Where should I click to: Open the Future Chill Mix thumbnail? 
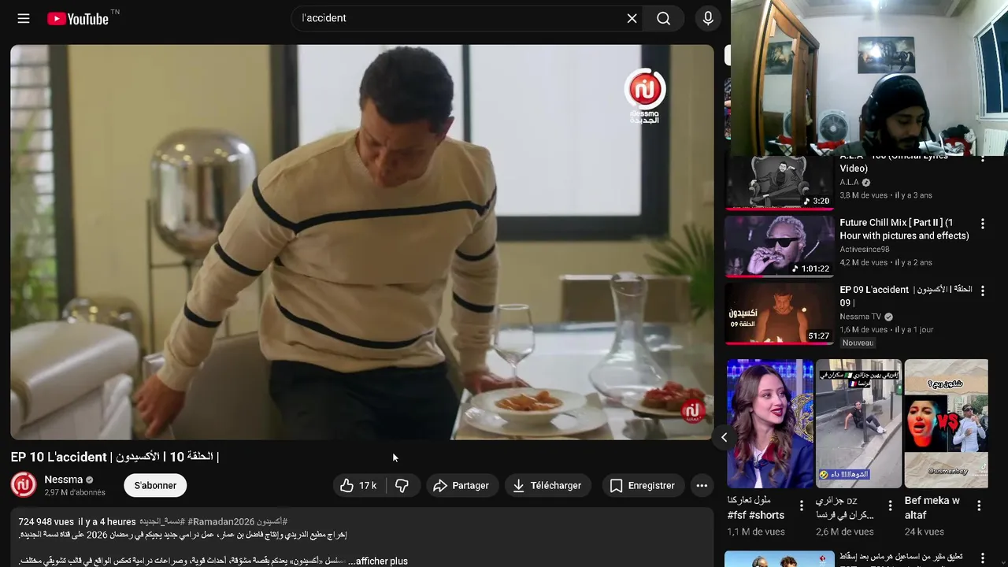click(x=779, y=246)
